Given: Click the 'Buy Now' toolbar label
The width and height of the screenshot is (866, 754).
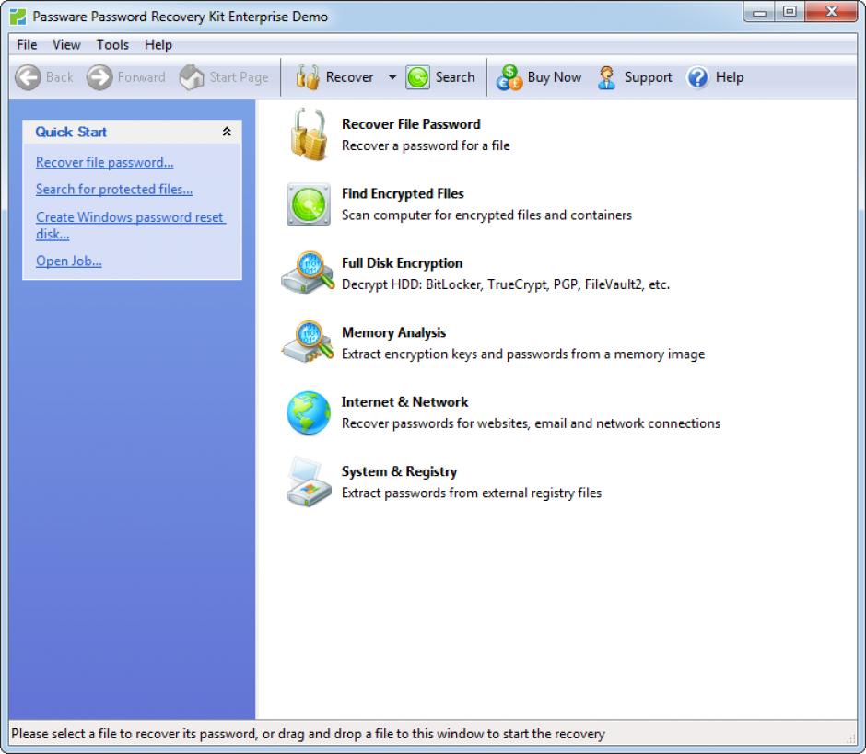Looking at the screenshot, I should pyautogui.click(x=555, y=77).
